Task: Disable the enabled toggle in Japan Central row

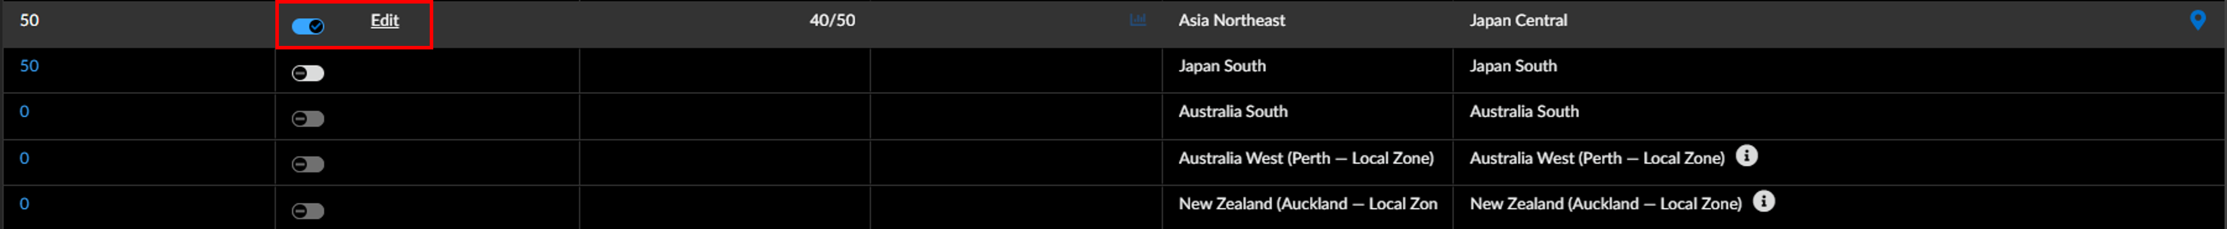Action: coord(308,27)
